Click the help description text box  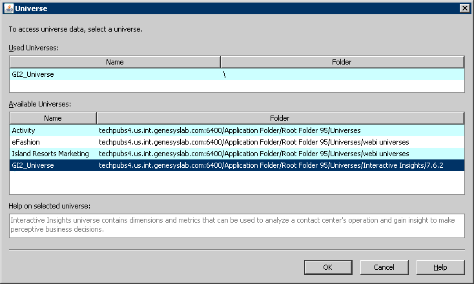pos(236,225)
